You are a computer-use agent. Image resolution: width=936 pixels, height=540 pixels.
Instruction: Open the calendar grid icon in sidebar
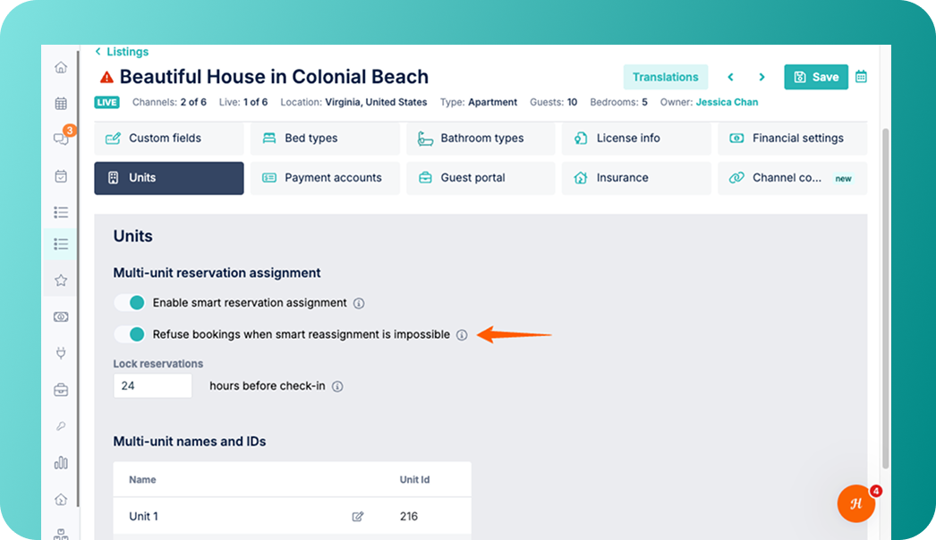(61, 103)
